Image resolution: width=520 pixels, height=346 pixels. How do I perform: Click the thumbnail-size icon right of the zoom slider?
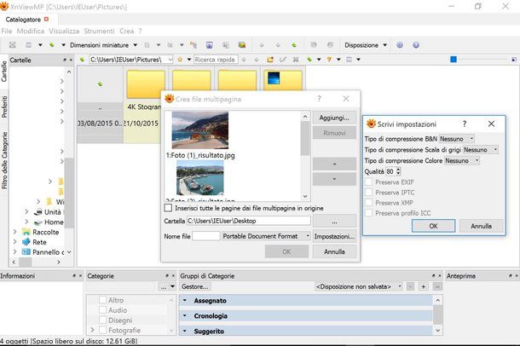[x=514, y=60]
